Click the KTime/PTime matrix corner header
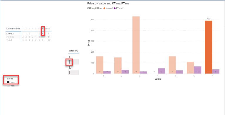The width and height of the screenshot is (225, 115). [x=13, y=29]
